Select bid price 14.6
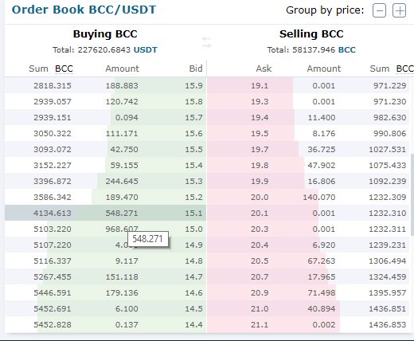Viewport: 414px width, 341px height. [193, 292]
